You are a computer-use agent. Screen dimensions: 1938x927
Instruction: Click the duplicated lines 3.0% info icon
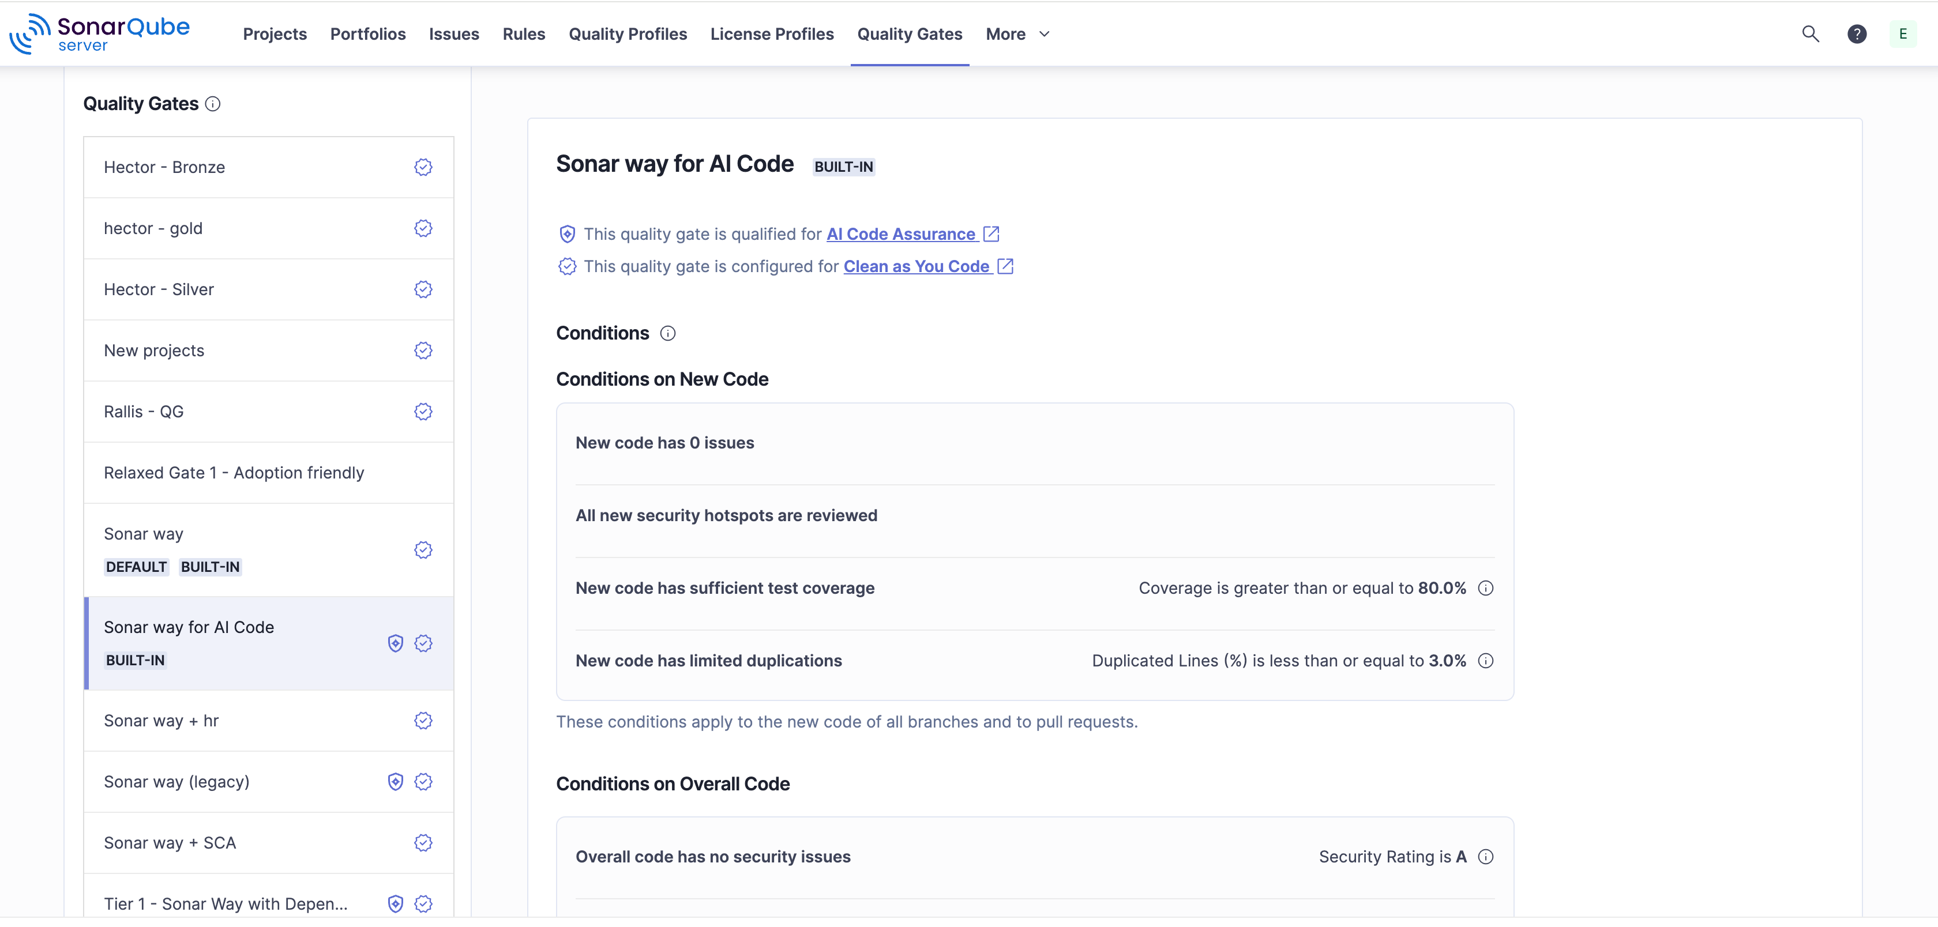click(1485, 661)
